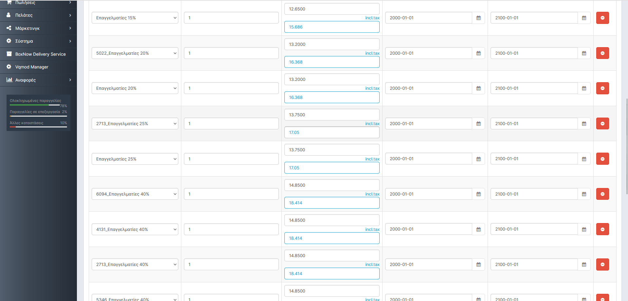628x301 pixels.
Task: Open the Επαγγελματίες 15% customer group dropdown
Action: [135, 18]
